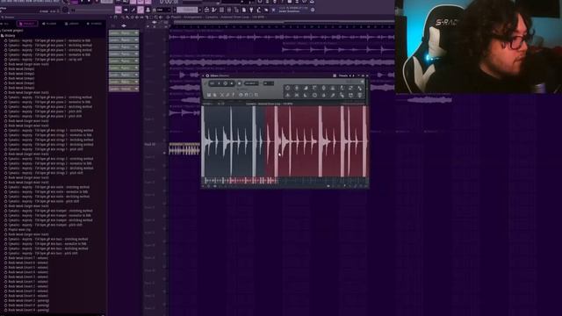Toggle the playlist magnet snap icon
This screenshot has width=562, height=316.
tap(115, 17)
